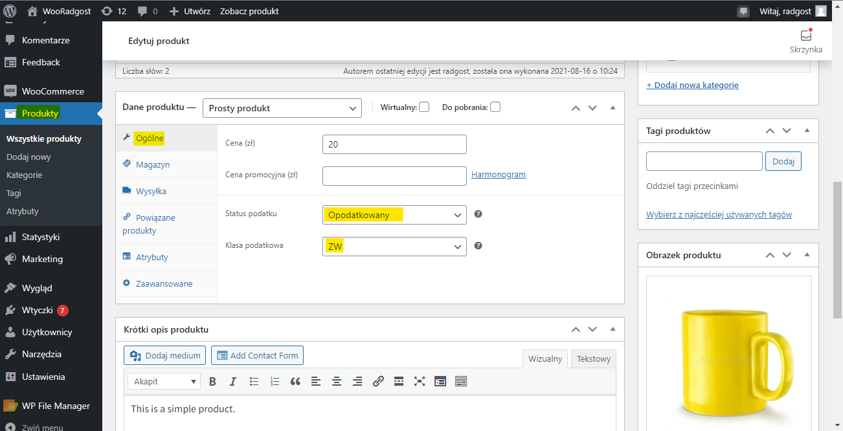Screen dimensions: 843x431
Task: Insert a blockquote using the quote icon
Action: 295,382
